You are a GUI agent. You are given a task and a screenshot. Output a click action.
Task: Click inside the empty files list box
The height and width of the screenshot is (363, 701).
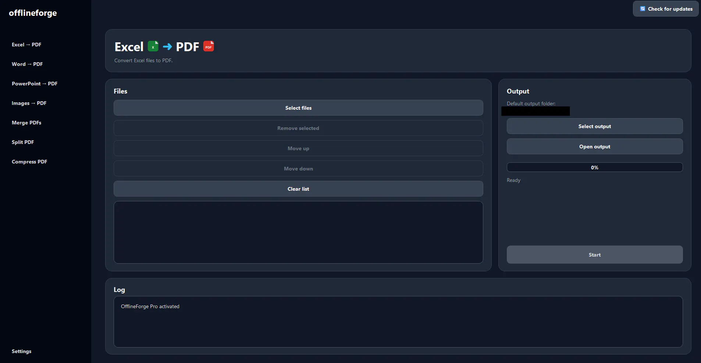click(x=298, y=232)
